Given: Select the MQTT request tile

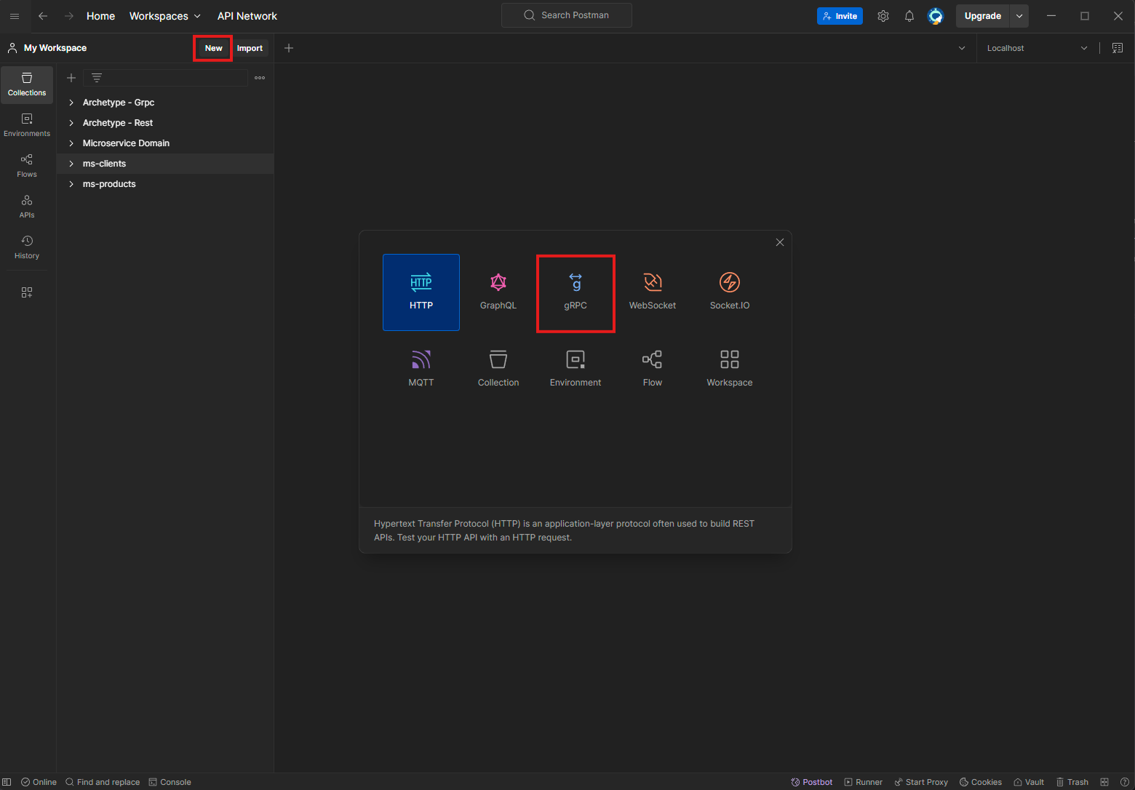Looking at the screenshot, I should click(x=421, y=370).
